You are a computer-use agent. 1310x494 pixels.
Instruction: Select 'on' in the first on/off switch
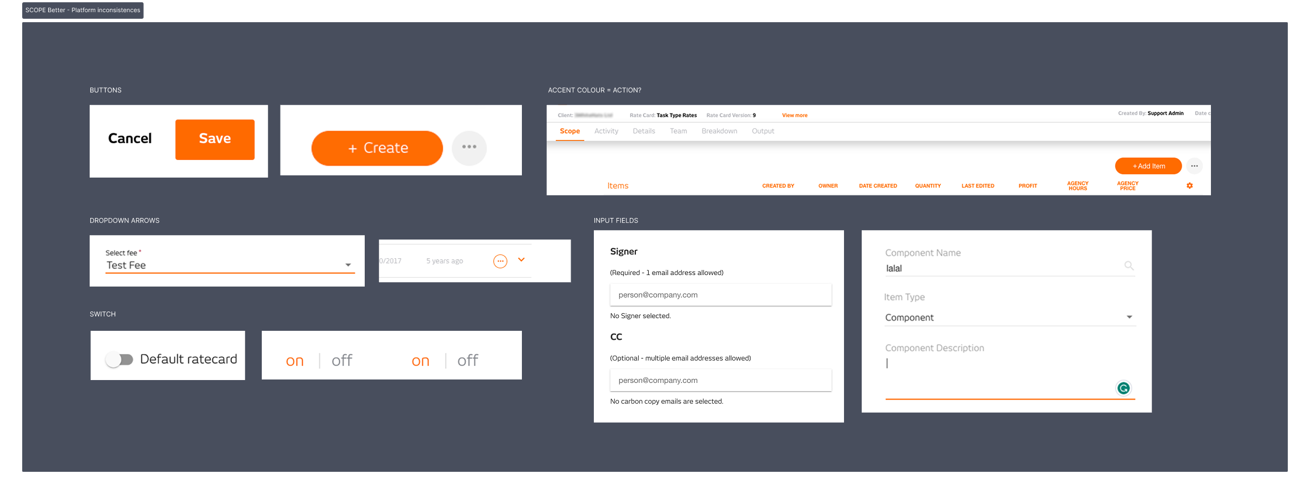coord(295,361)
